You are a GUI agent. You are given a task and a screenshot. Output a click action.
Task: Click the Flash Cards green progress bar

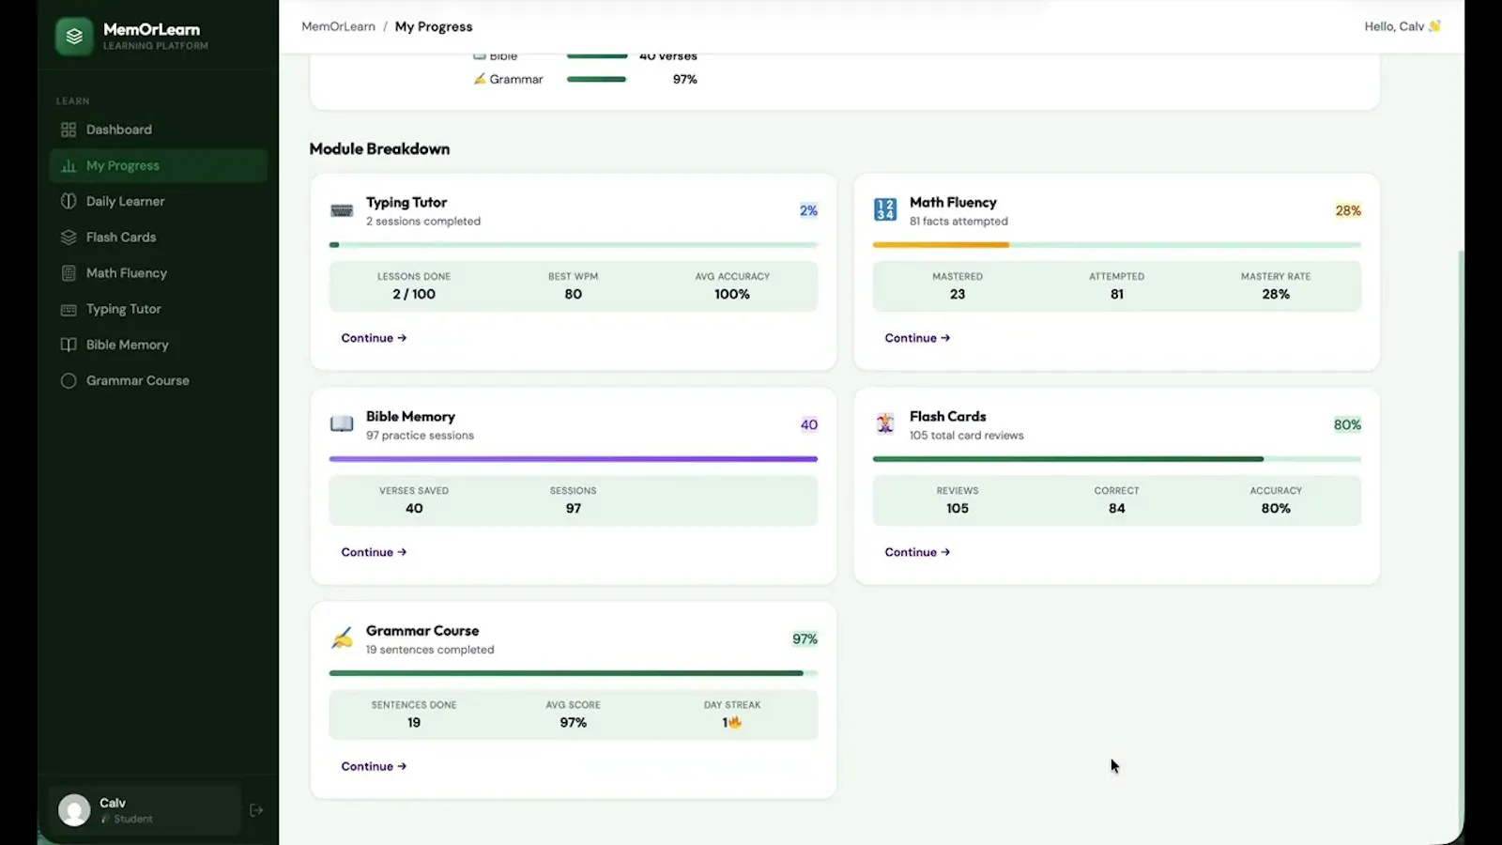[x=1068, y=459]
